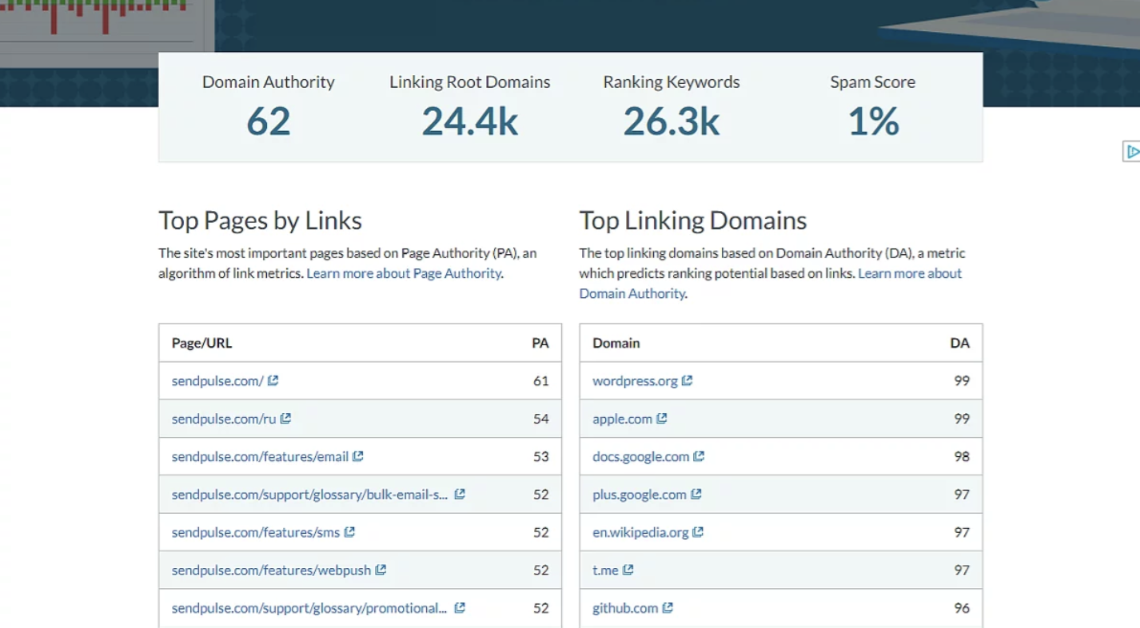Viewport: 1140px width, 628px height.
Task: Open the en.wikipedia.org domain link
Action: click(640, 532)
